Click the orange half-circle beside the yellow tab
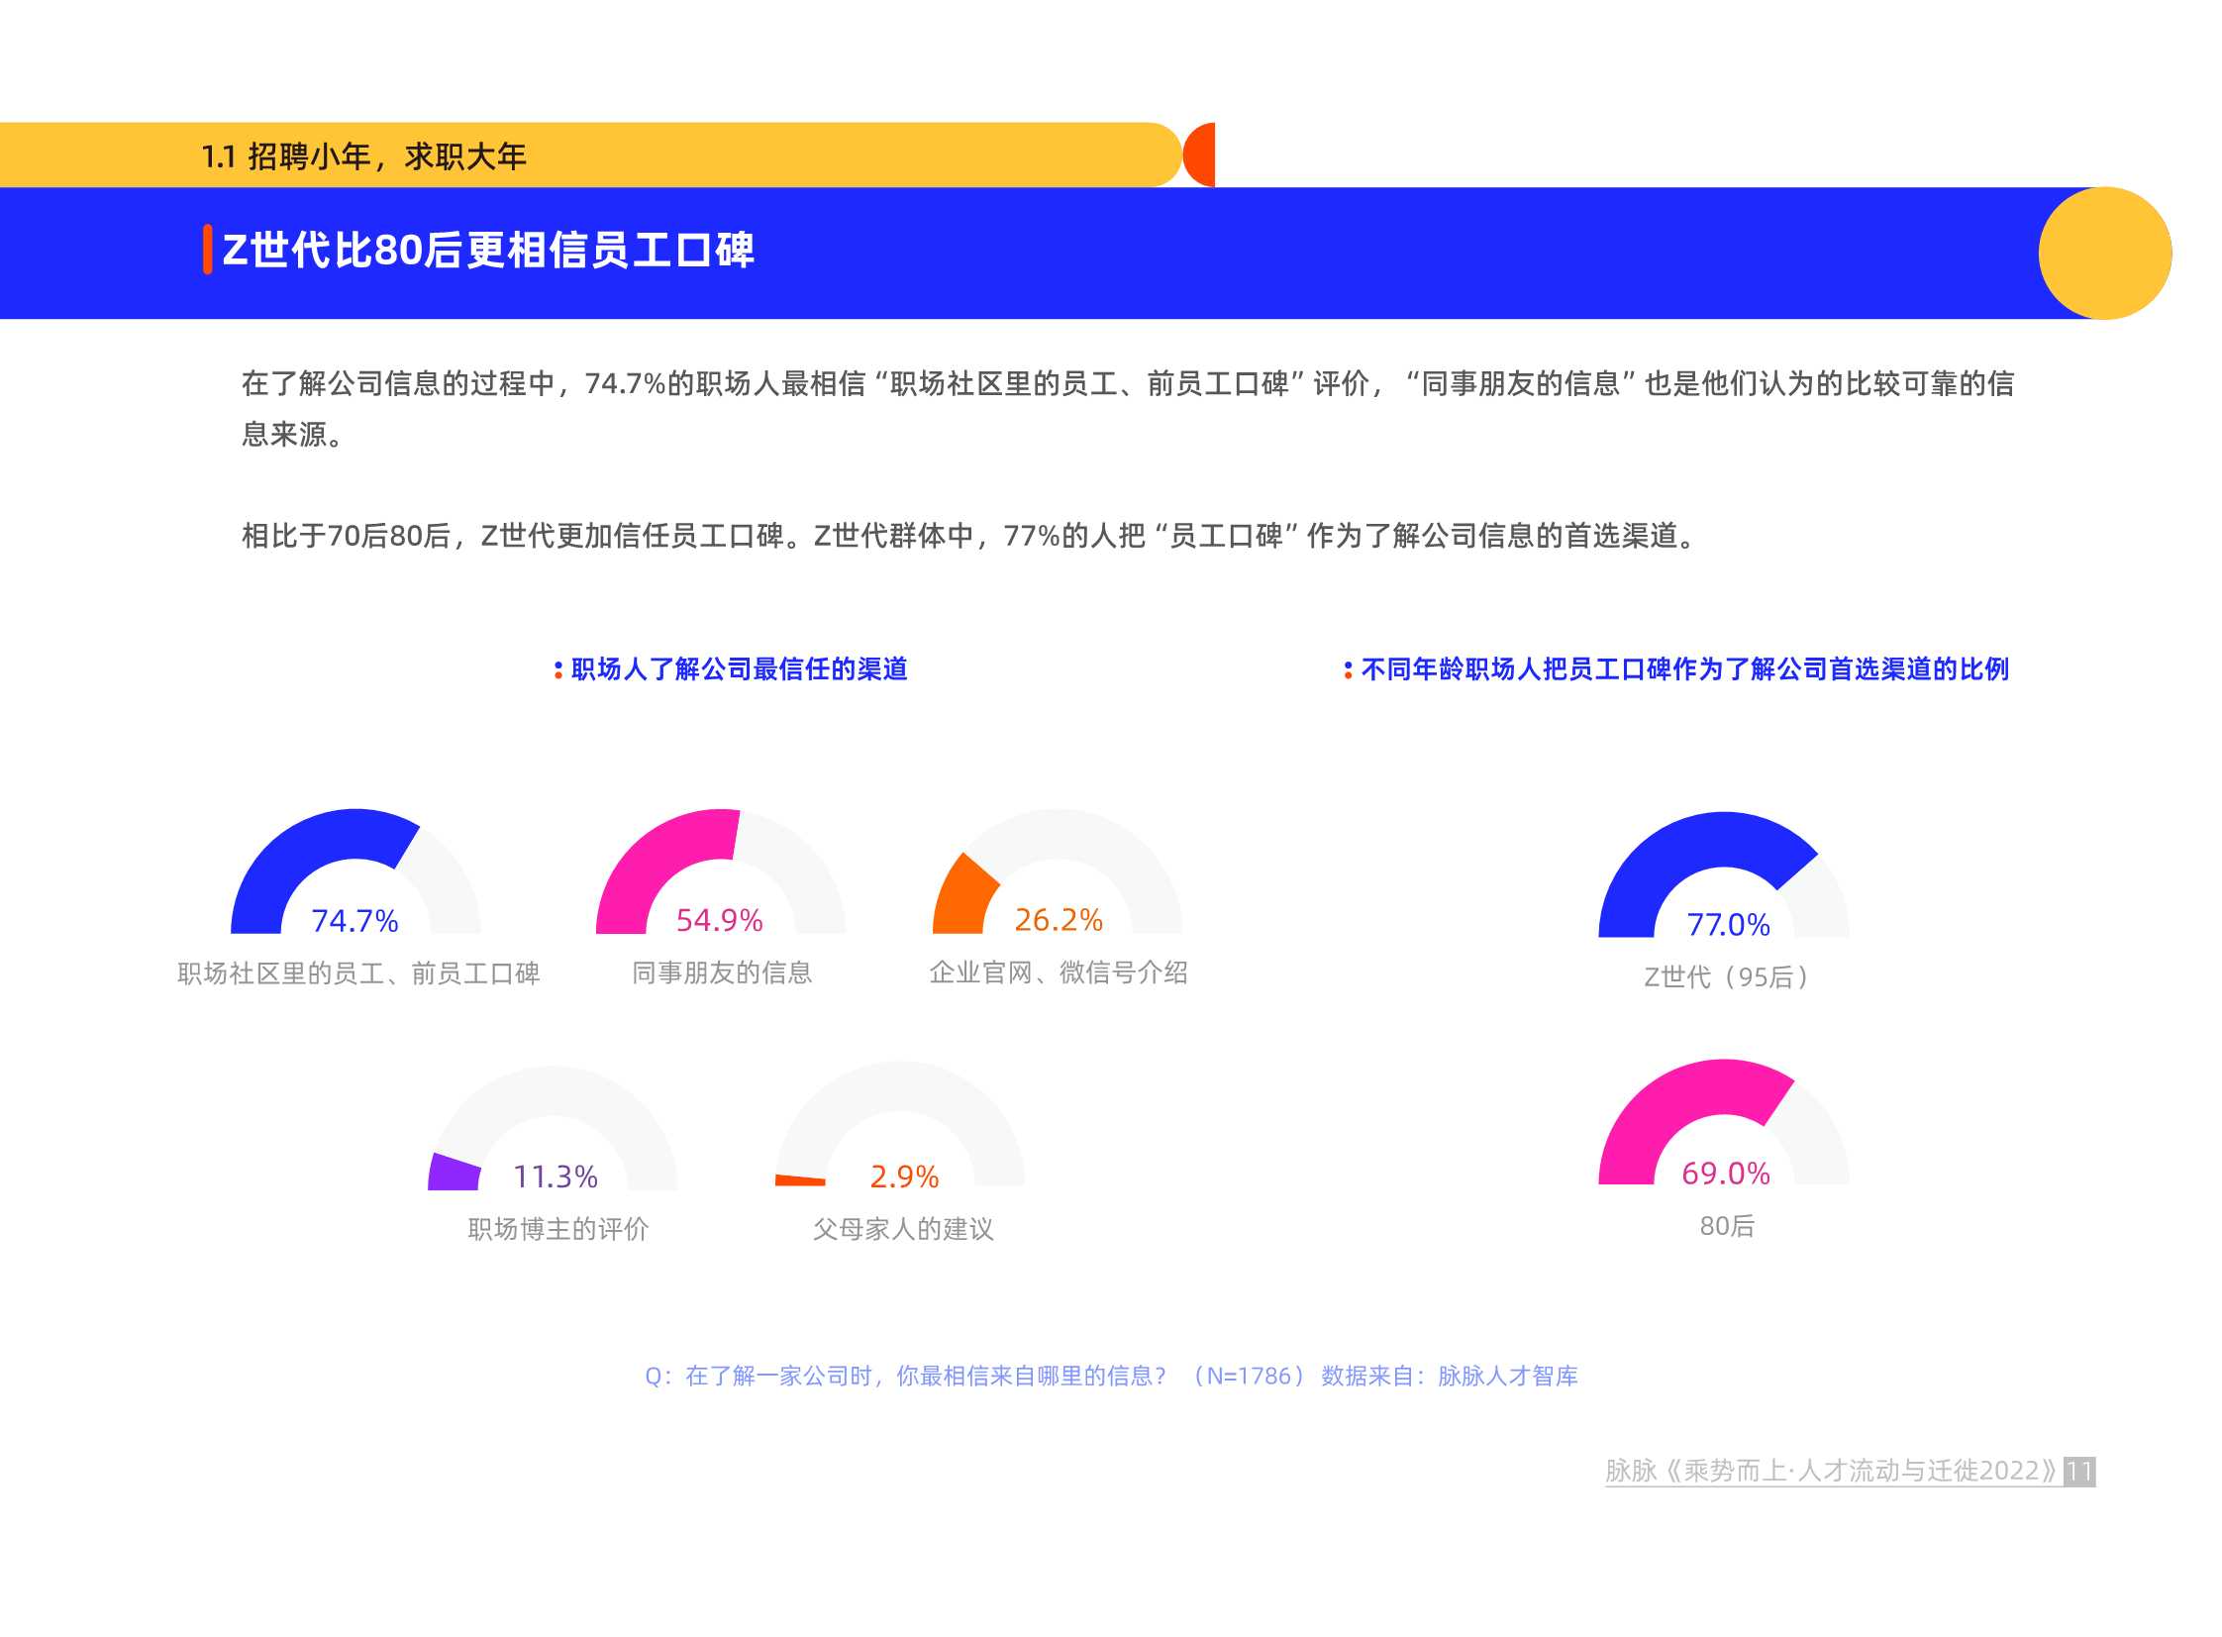 click(1200, 154)
